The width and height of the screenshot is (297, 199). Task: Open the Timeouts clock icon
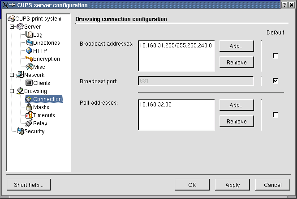click(x=29, y=115)
